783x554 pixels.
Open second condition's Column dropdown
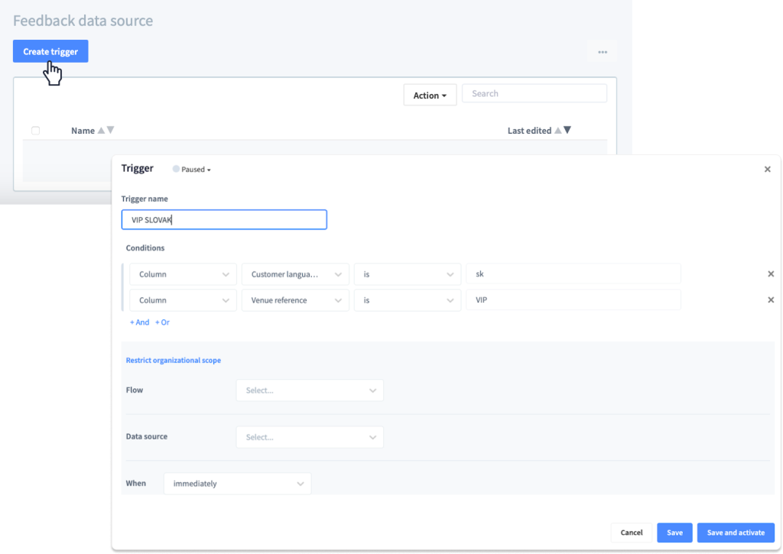pyautogui.click(x=183, y=300)
